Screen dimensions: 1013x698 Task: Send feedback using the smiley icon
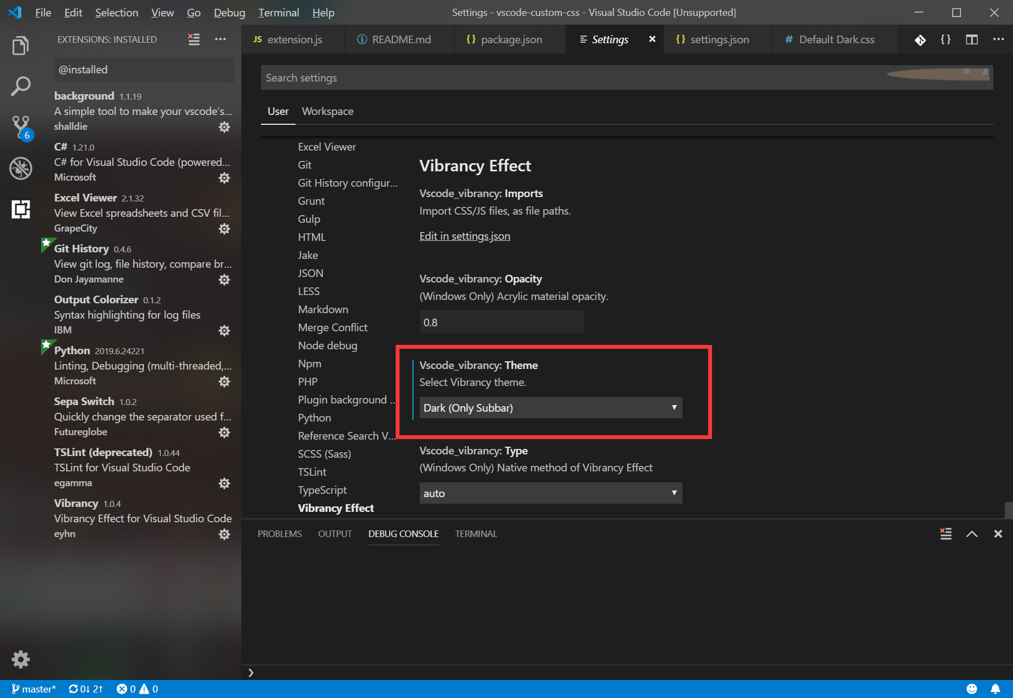973,688
